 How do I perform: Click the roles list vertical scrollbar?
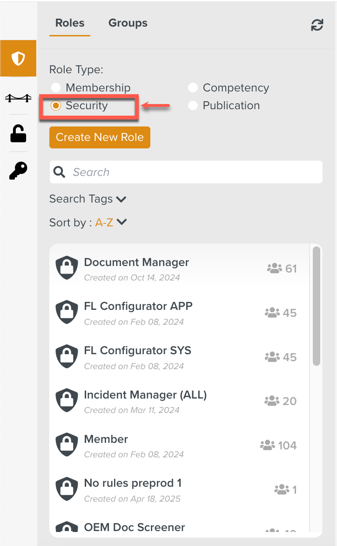coord(317,306)
